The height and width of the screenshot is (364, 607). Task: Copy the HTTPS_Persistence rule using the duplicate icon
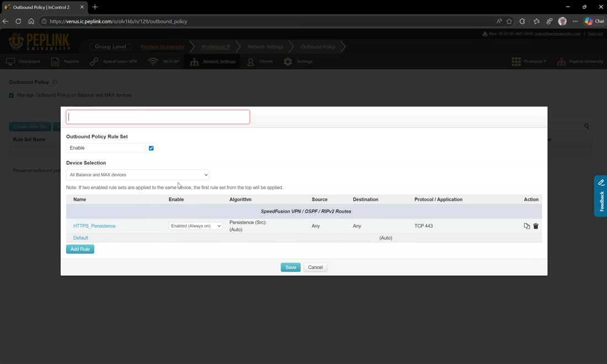coord(526,226)
